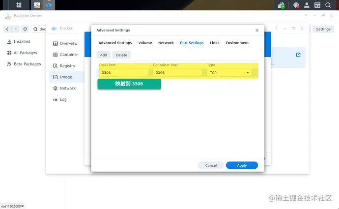339x209 pixels.
Task: Cancel the Advanced Settings dialog
Action: click(x=211, y=166)
